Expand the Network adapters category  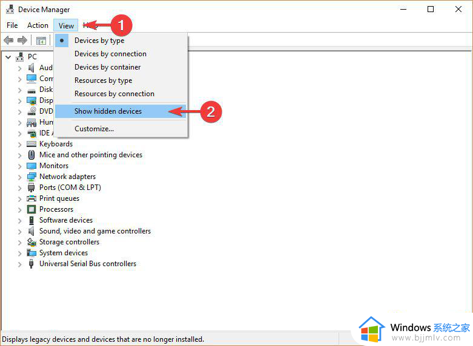tap(19, 177)
